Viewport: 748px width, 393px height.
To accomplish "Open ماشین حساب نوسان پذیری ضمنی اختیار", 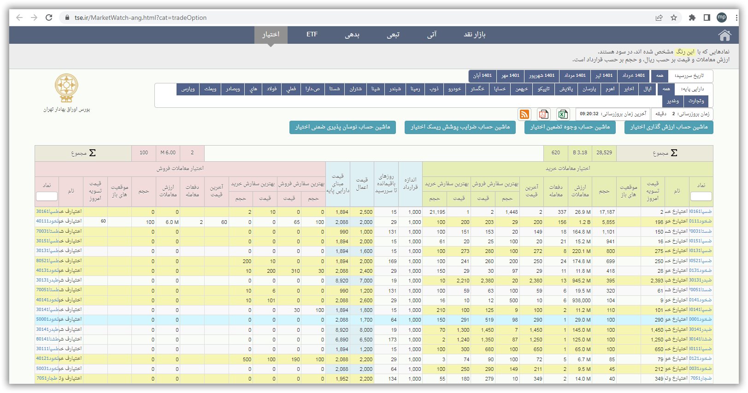I will point(342,127).
